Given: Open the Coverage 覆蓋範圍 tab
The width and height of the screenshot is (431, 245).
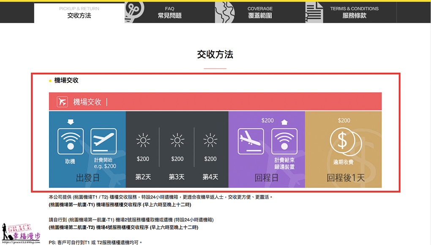Looking at the screenshot, I should point(260,12).
